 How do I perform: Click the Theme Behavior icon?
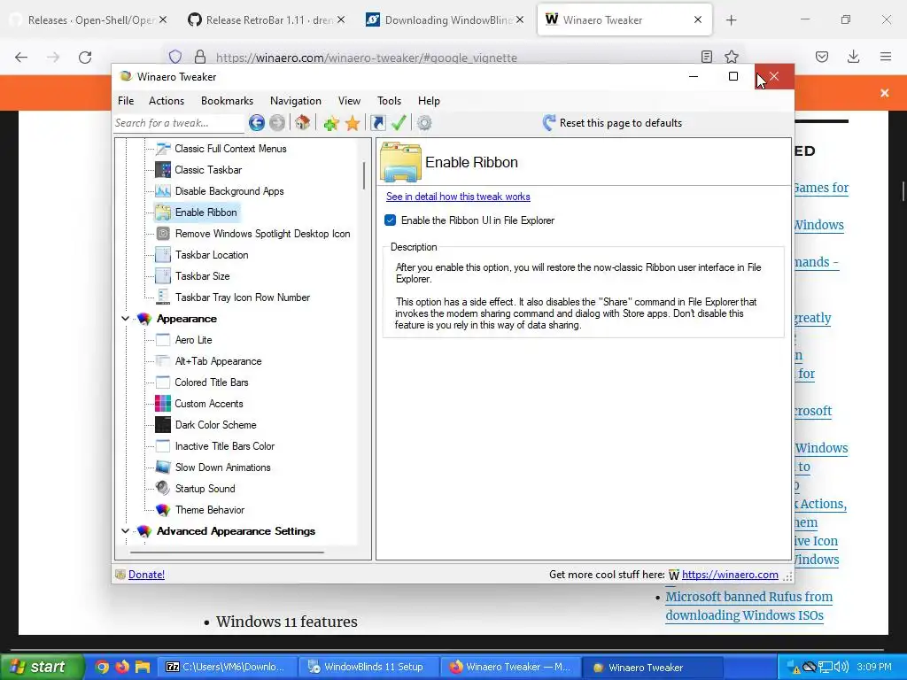[x=163, y=510]
